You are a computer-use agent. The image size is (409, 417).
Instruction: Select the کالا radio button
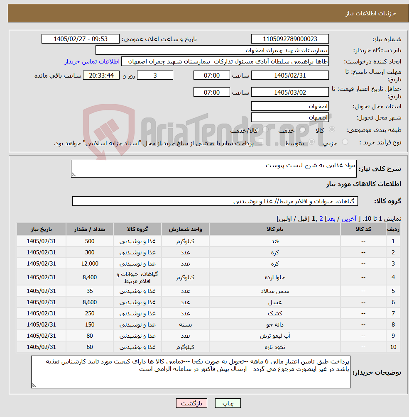tap(332, 130)
